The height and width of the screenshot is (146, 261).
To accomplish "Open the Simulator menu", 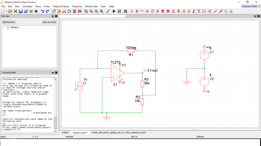I will click(27, 6).
